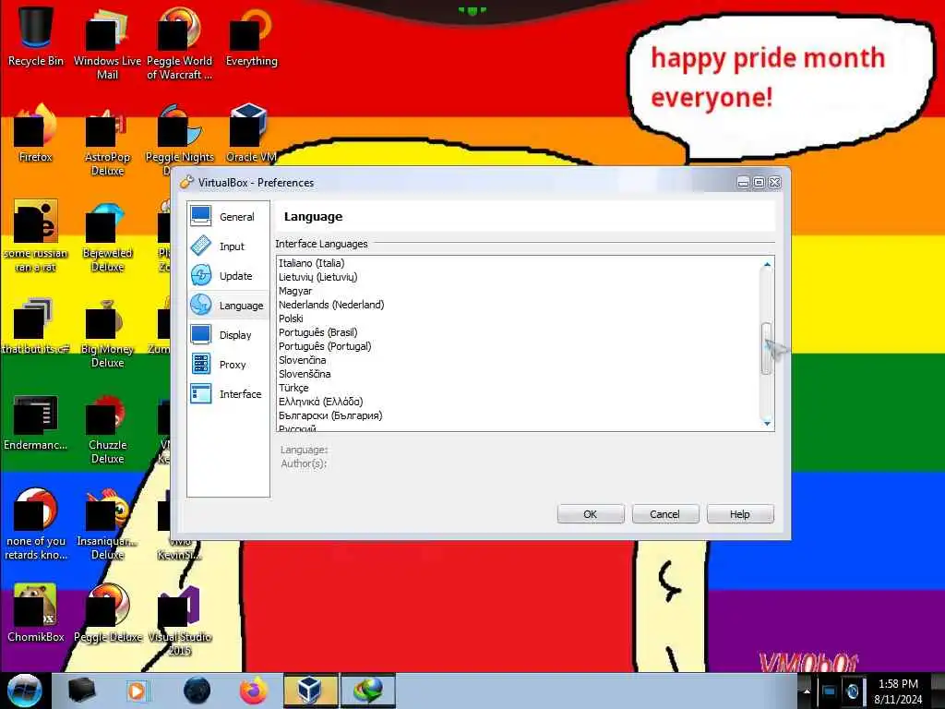Image resolution: width=945 pixels, height=709 pixels.
Task: Open Recycle Bin desktop icon
Action: pyautogui.click(x=36, y=37)
